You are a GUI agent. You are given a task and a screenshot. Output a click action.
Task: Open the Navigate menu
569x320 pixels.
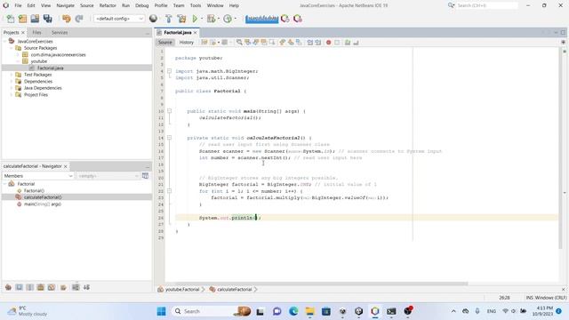pos(65,5)
